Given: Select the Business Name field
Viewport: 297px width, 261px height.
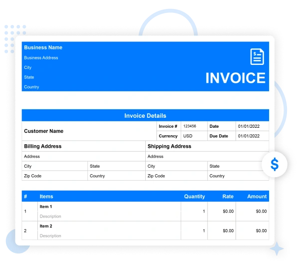Looking at the screenshot, I should tap(43, 47).
